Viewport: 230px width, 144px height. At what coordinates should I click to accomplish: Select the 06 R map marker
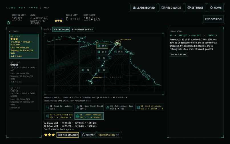point(102,46)
